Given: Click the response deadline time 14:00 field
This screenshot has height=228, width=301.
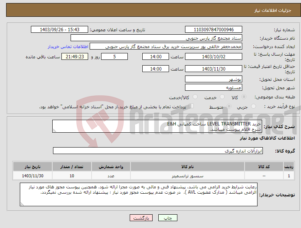Looking at the screenshot, I should pos(156,56).
